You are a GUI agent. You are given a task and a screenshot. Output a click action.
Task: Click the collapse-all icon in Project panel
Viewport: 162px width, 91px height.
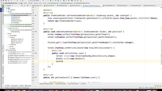[x=25, y=6]
